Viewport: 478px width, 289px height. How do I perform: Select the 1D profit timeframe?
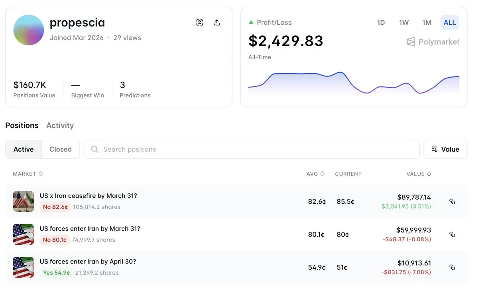(381, 23)
